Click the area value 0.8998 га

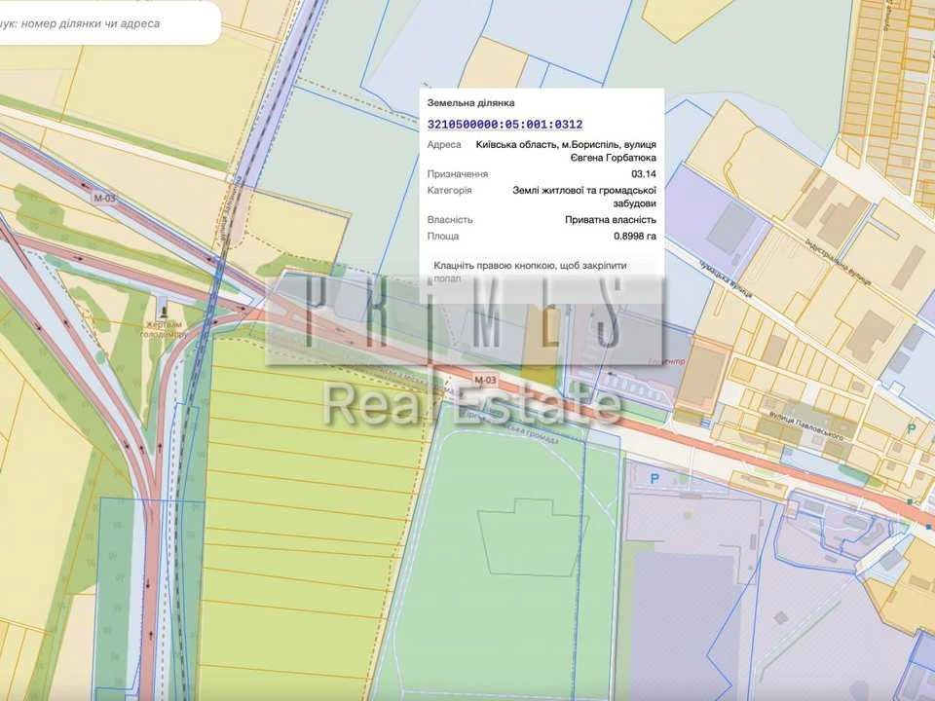tap(635, 236)
